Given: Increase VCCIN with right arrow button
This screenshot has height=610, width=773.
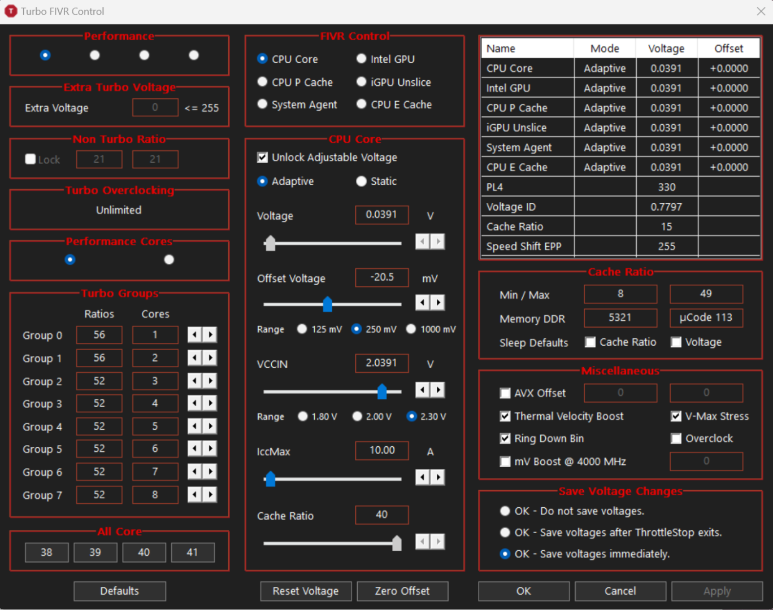Looking at the screenshot, I should 438,390.
